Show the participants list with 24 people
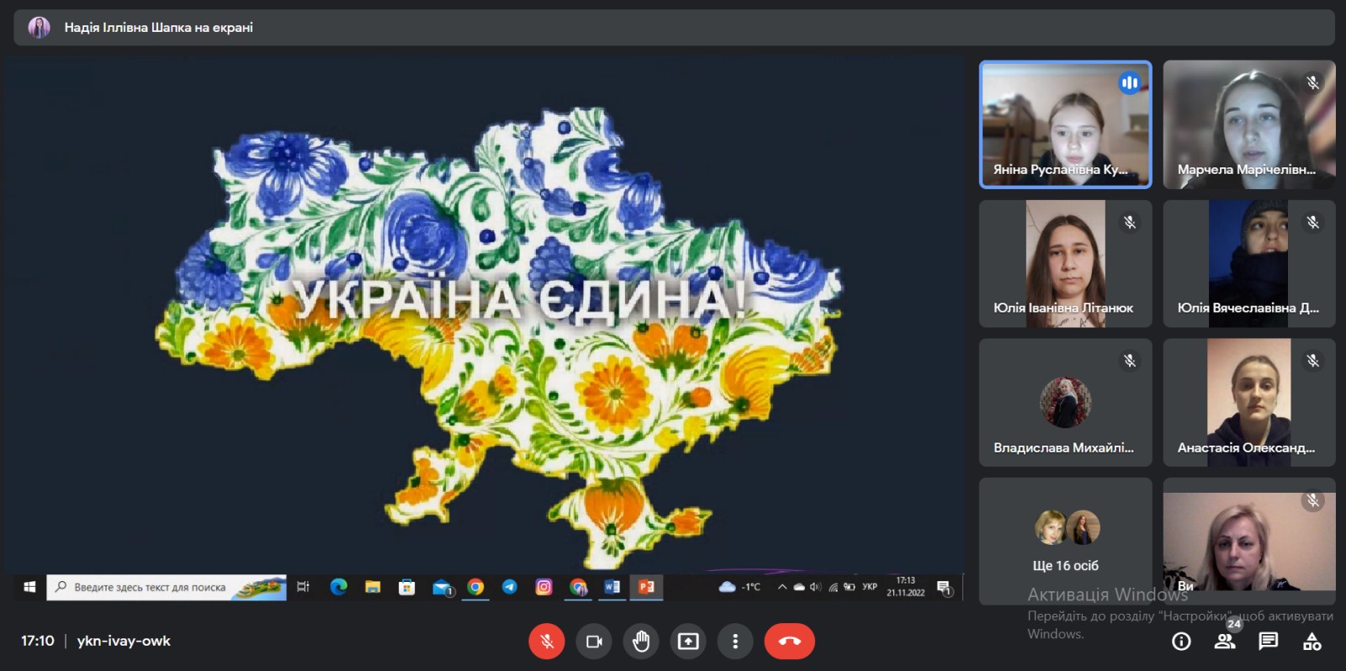This screenshot has height=671, width=1346. 1225,641
